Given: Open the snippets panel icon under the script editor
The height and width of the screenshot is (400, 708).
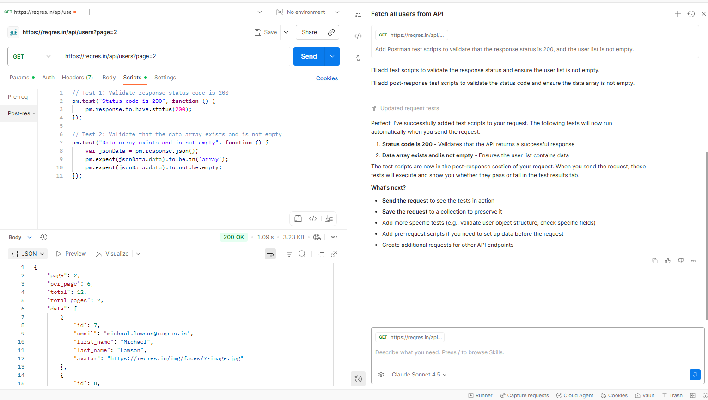Looking at the screenshot, I should (x=298, y=219).
